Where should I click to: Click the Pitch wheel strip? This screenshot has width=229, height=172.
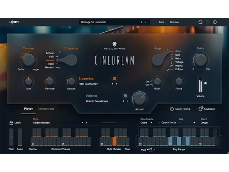click(x=11, y=137)
